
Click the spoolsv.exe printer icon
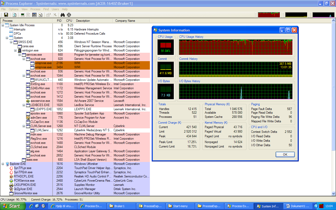[x=28, y=113]
